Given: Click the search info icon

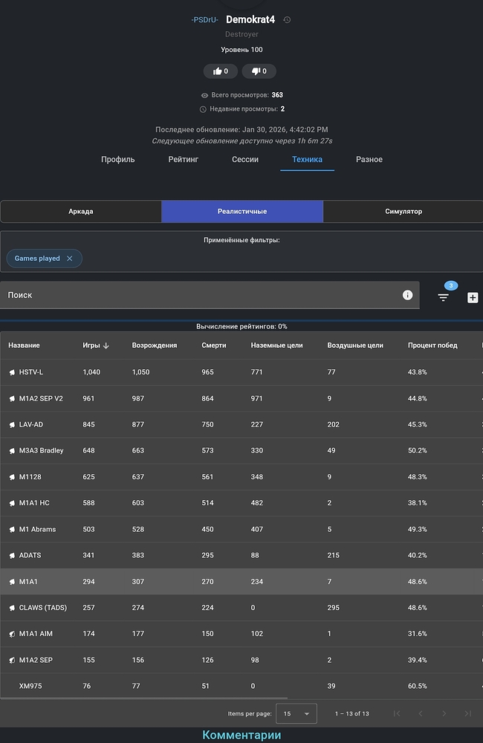Looking at the screenshot, I should pyautogui.click(x=407, y=295).
